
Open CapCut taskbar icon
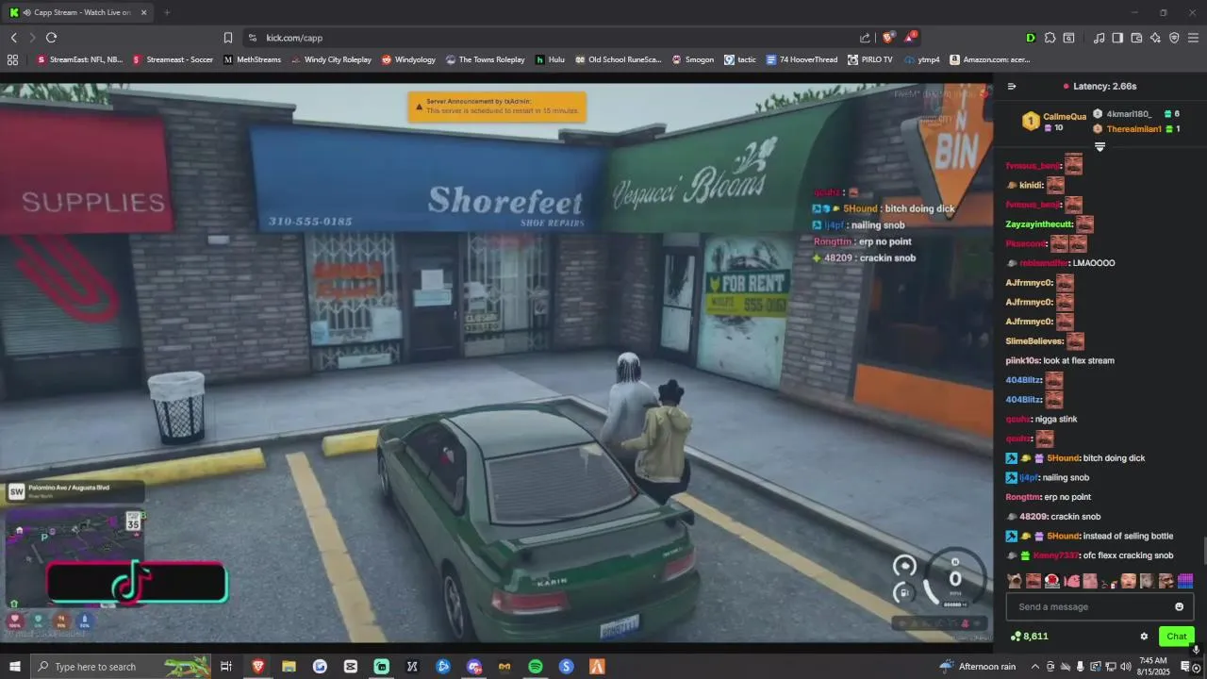point(350,667)
